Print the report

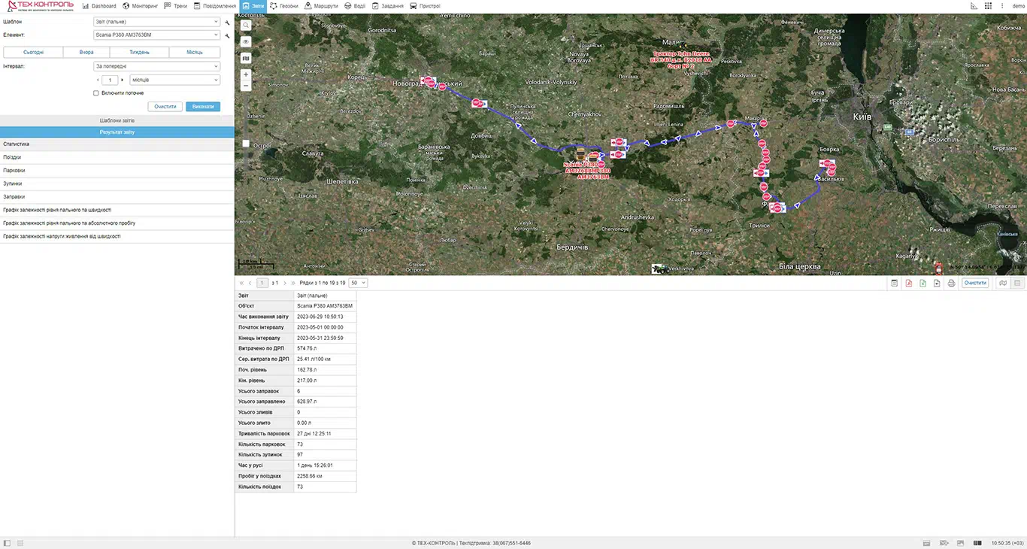click(951, 283)
